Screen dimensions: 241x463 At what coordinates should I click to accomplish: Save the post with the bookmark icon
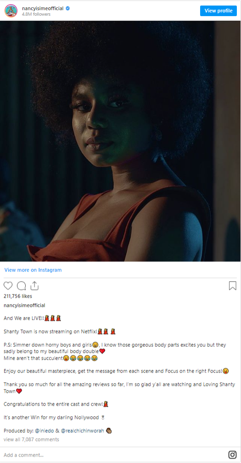pos(232,286)
